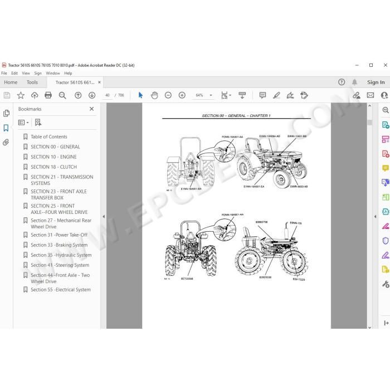This screenshot has height=390, width=390.
Task: Open the More Tools wrench icon
Action: tap(386, 284)
